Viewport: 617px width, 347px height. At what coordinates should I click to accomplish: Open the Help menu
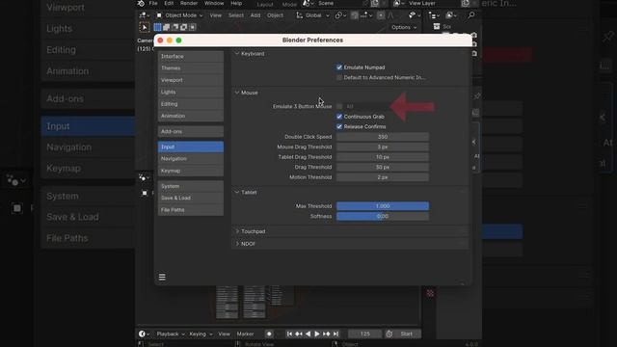(x=236, y=4)
